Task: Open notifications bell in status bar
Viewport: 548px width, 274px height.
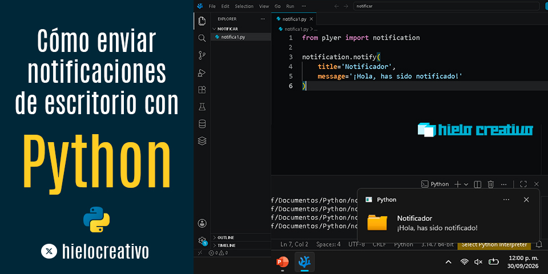Action: tap(539, 244)
